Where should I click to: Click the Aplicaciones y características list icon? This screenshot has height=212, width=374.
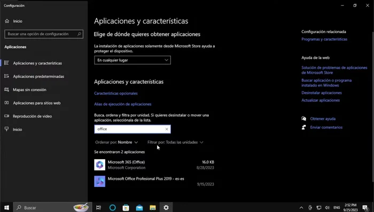6,63
